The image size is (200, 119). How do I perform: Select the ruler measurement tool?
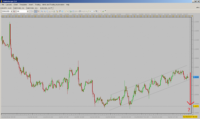(66, 11)
